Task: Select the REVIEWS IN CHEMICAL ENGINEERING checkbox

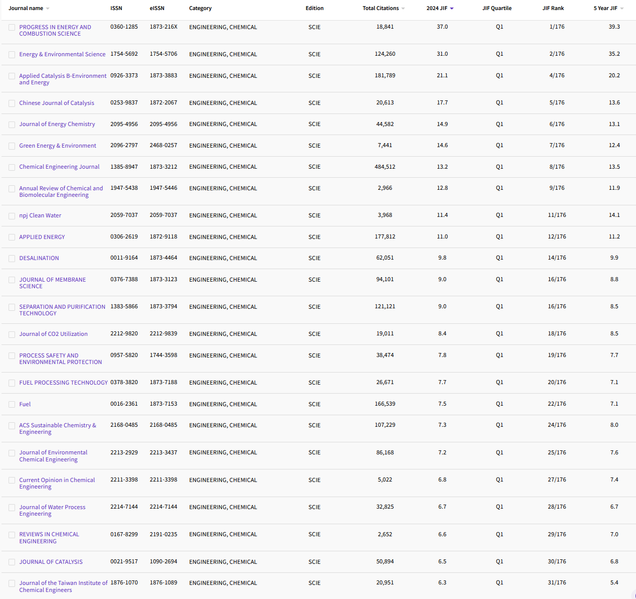Action: (x=12, y=534)
